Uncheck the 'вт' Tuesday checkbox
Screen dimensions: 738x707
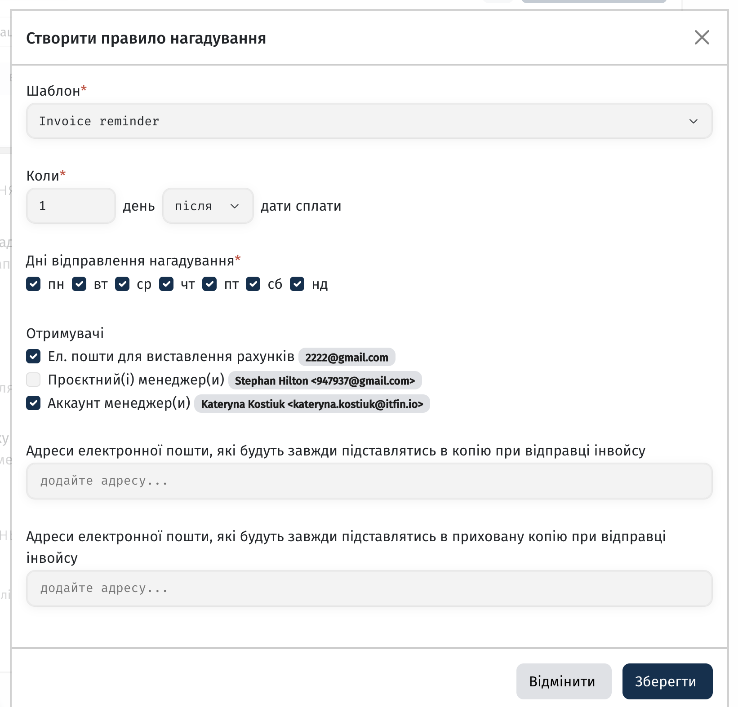tap(79, 284)
